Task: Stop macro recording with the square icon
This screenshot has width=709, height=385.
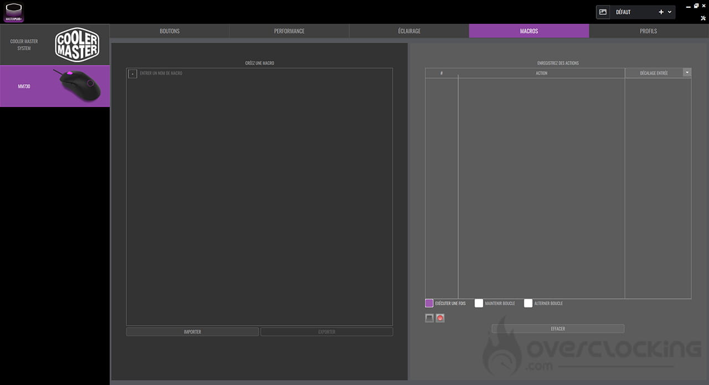Action: [x=429, y=318]
